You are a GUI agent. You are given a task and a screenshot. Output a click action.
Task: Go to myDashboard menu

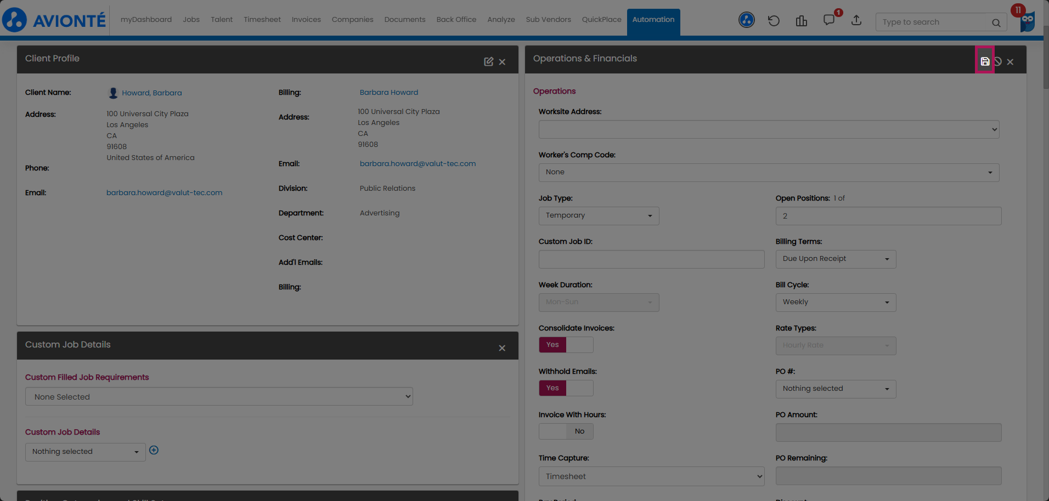coord(146,20)
